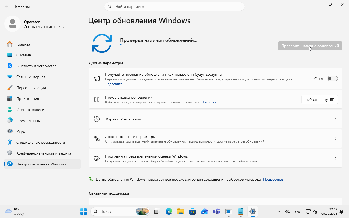Open the Игры section
This screenshot has width=349, height=218.
[x=43, y=131]
